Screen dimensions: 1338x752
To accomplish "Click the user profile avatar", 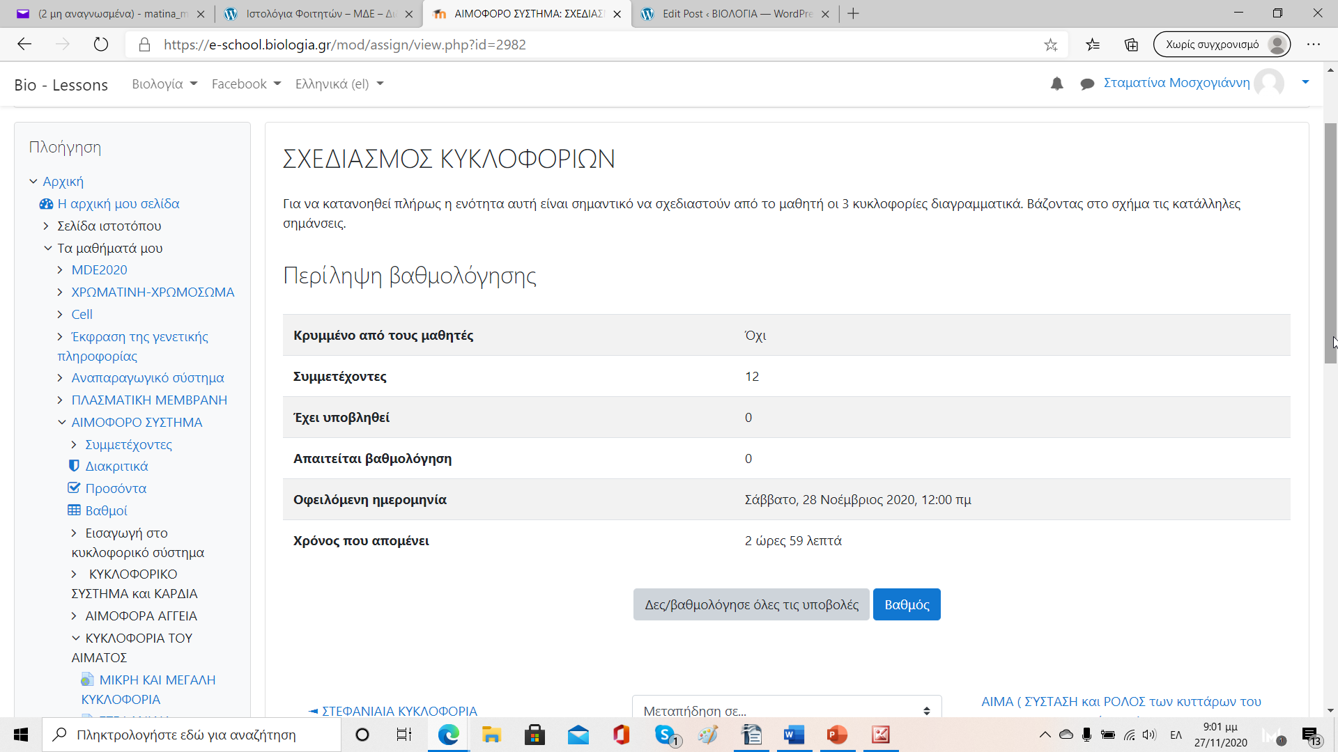I will click(1269, 84).
